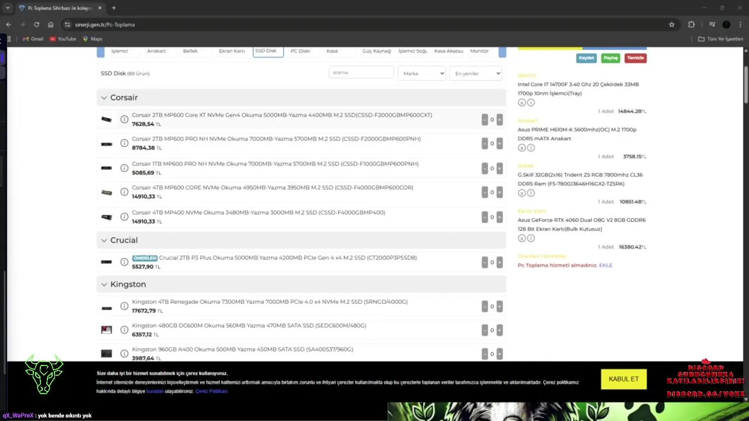Open Gmail bookmark
This screenshot has width=749, height=421.
(33, 39)
